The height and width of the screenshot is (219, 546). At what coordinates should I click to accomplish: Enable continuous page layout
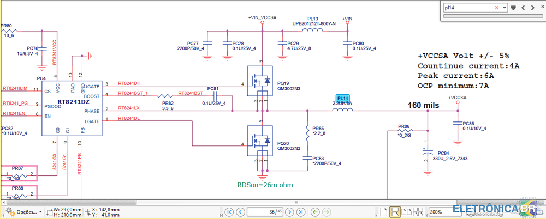(x=394, y=211)
